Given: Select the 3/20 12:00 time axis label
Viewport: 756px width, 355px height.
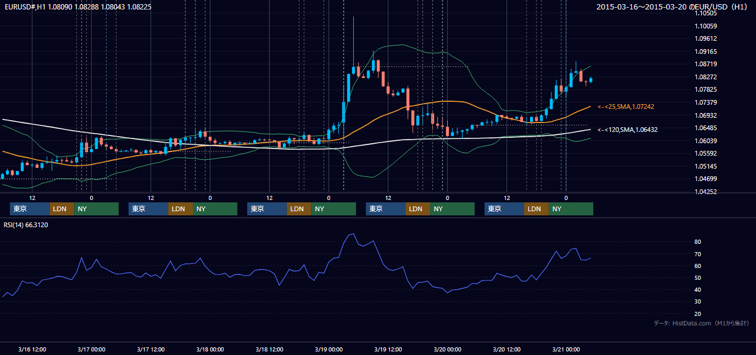Looking at the screenshot, I should click(507, 350).
